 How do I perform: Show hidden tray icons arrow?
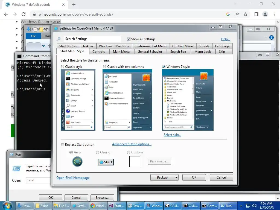(241, 206)
